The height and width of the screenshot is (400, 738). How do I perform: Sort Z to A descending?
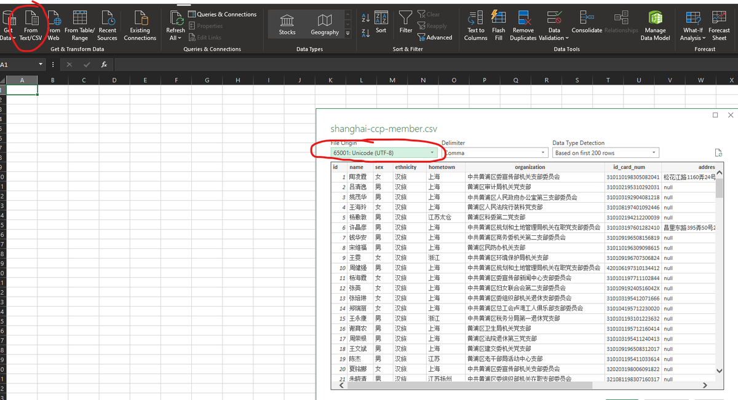(365, 33)
